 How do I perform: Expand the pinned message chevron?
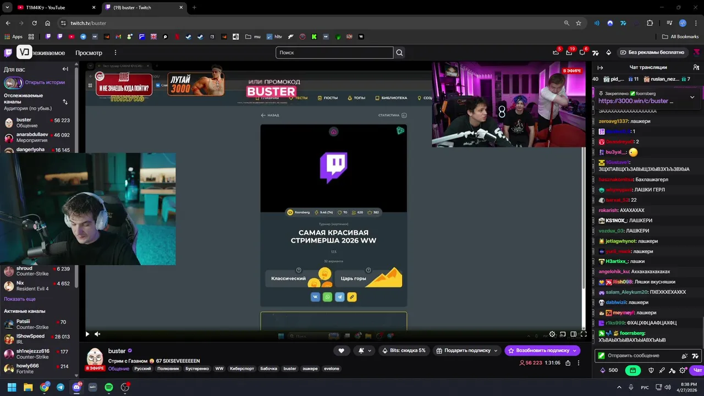[x=692, y=97]
